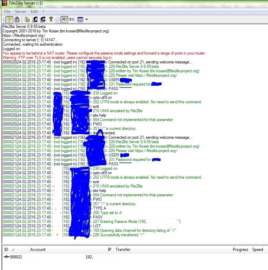The width and height of the screenshot is (268, 270).
Task: Sort by IP column header
Action: click(96, 249)
